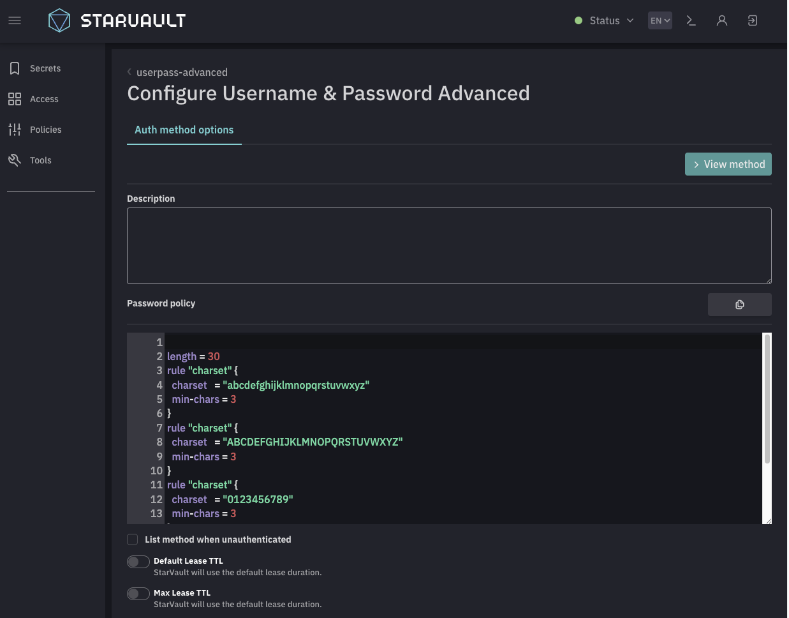This screenshot has height=618, width=789.
Task: Click the Access grid icon
Action: (x=15, y=99)
